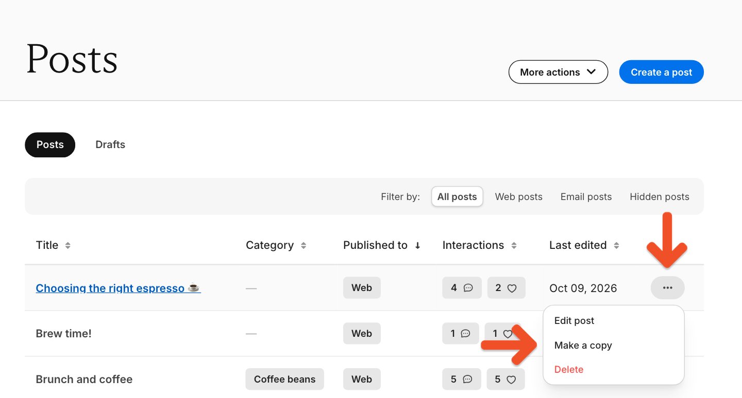Click the Brunch and coffee post title
This screenshot has width=742, height=398.
click(84, 379)
